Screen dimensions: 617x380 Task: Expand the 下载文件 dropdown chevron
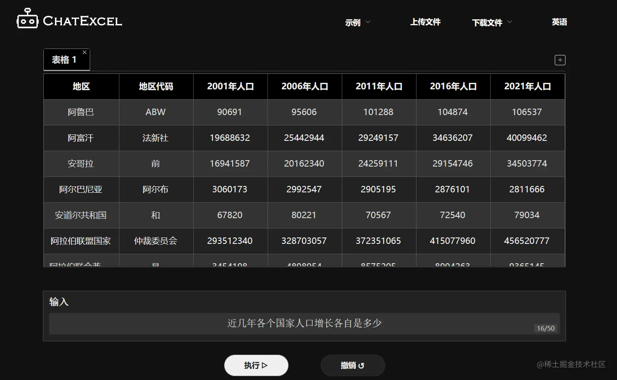[x=510, y=22]
